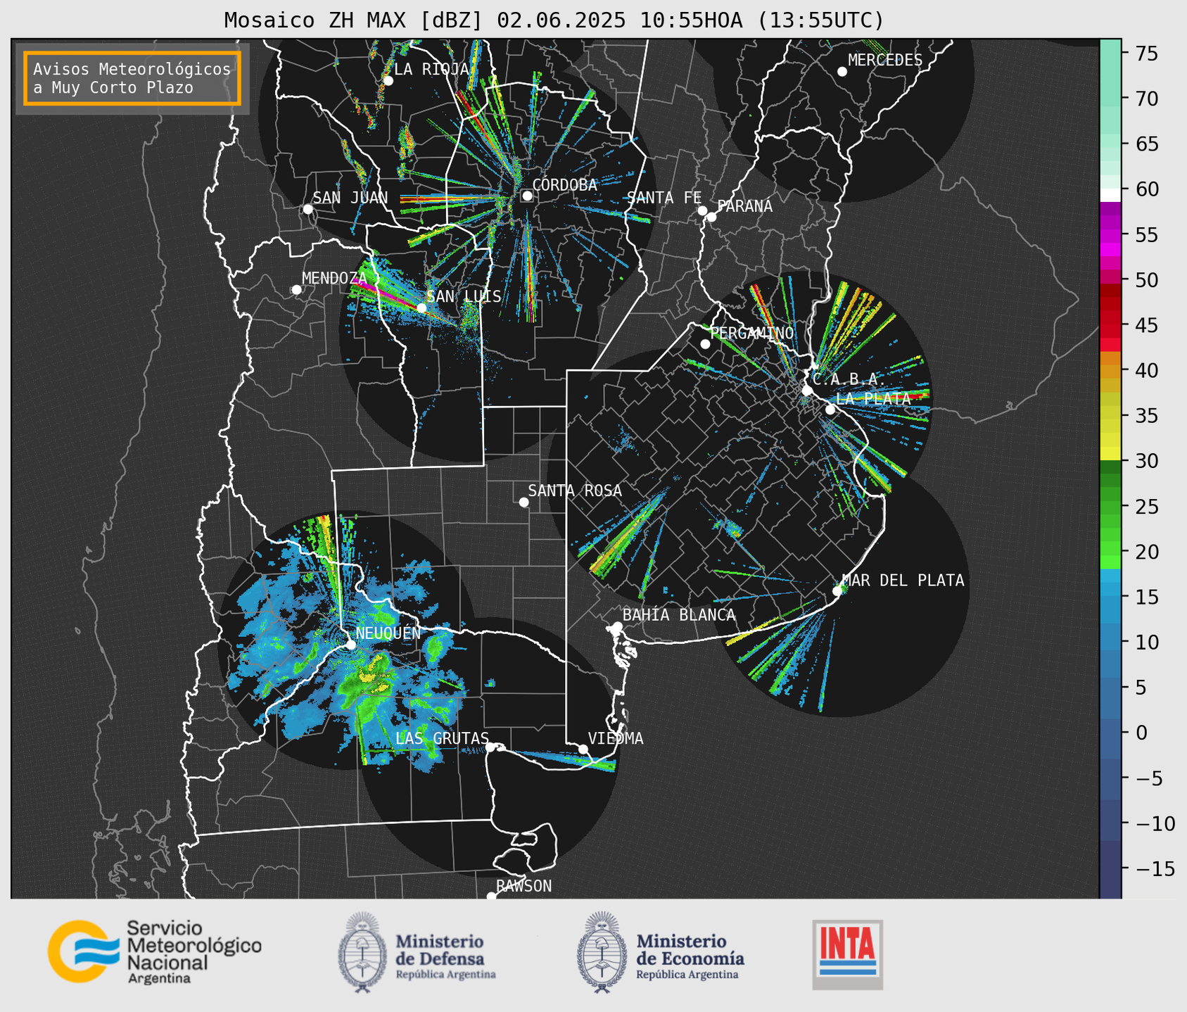
Task: Click the green 25 dBZ colorbar segment
Action: click(x=1110, y=507)
